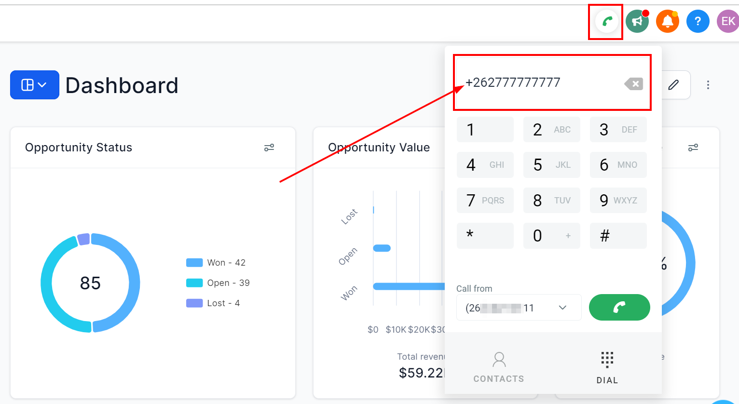The width and height of the screenshot is (739, 404).
Task: Open the three-dot dashboard options menu
Action: point(708,85)
